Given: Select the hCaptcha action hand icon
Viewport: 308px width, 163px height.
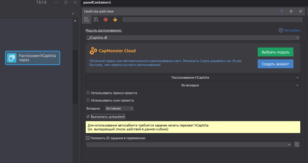Looking at the screenshot, I should tap(12, 58).
